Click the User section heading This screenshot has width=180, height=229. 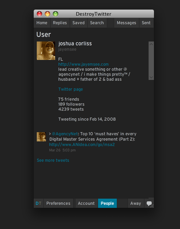[x=44, y=35]
